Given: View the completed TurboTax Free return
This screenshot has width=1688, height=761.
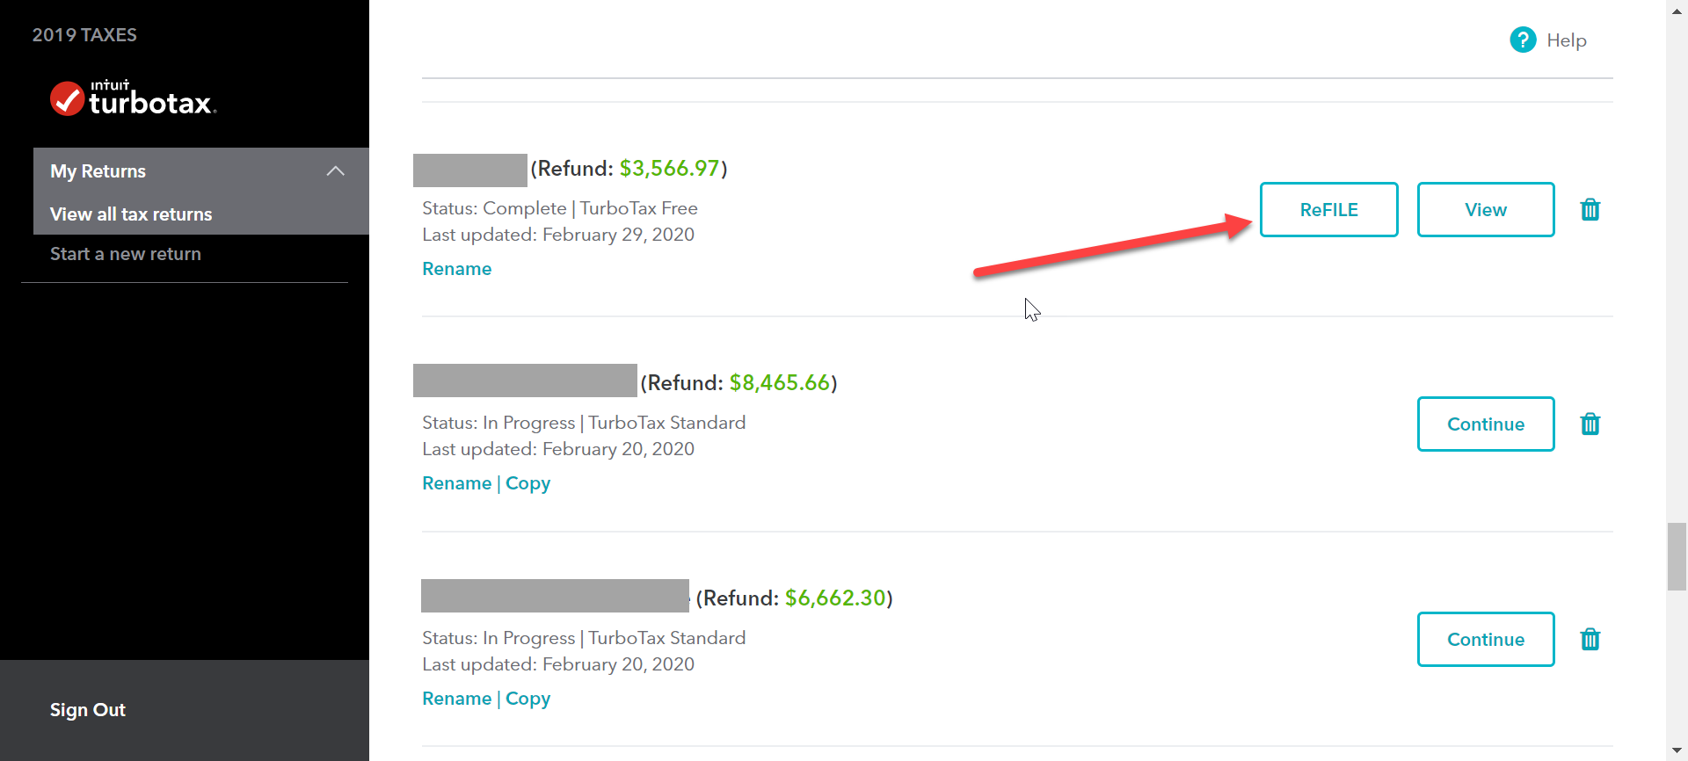Looking at the screenshot, I should [x=1485, y=210].
